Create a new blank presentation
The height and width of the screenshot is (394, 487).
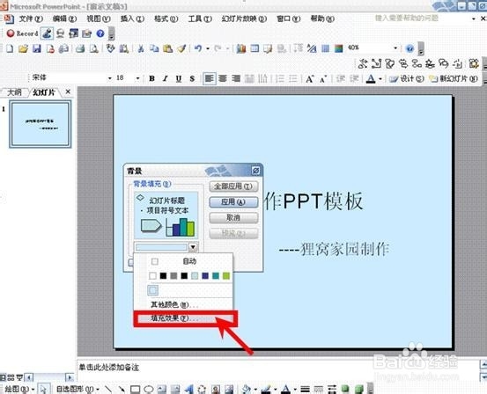pos(10,48)
